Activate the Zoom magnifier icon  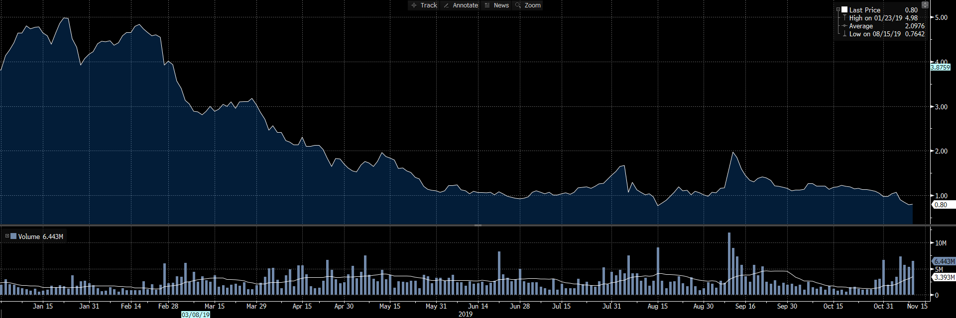518,5
